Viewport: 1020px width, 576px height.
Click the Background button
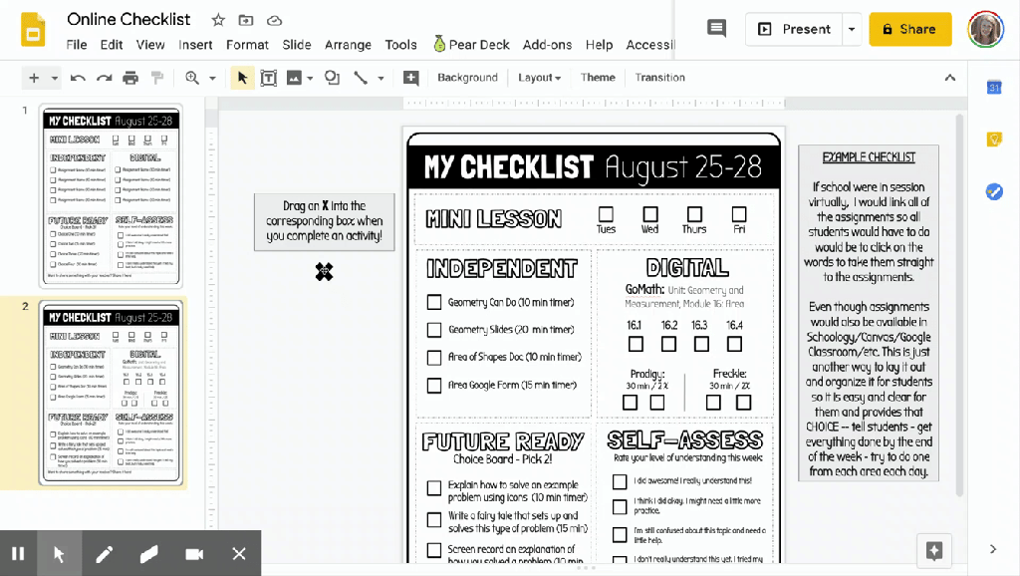(467, 78)
